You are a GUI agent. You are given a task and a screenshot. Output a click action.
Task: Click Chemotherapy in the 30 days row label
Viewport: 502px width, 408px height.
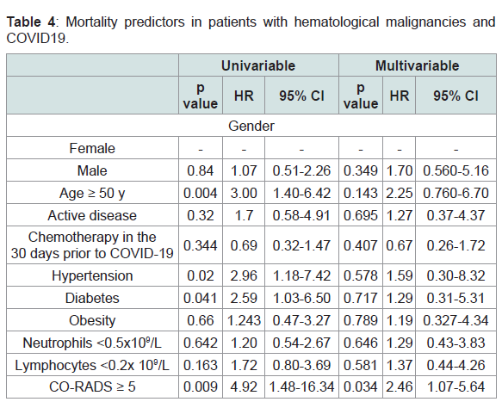coord(92,245)
